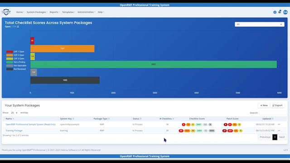Click the OpenRMF shield logo
Image resolution: width=290 pixels, height=163 pixels.
(x=6, y=12)
